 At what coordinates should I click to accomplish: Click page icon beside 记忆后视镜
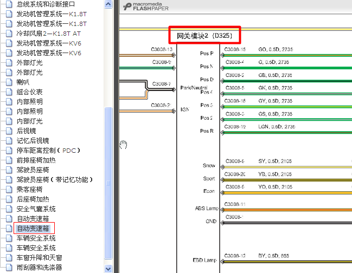(9, 140)
